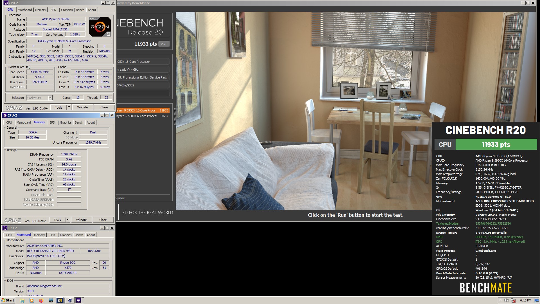Select the CPU-Z taskbar button
The width and height of the screenshot is (540, 304).
tap(79, 300)
